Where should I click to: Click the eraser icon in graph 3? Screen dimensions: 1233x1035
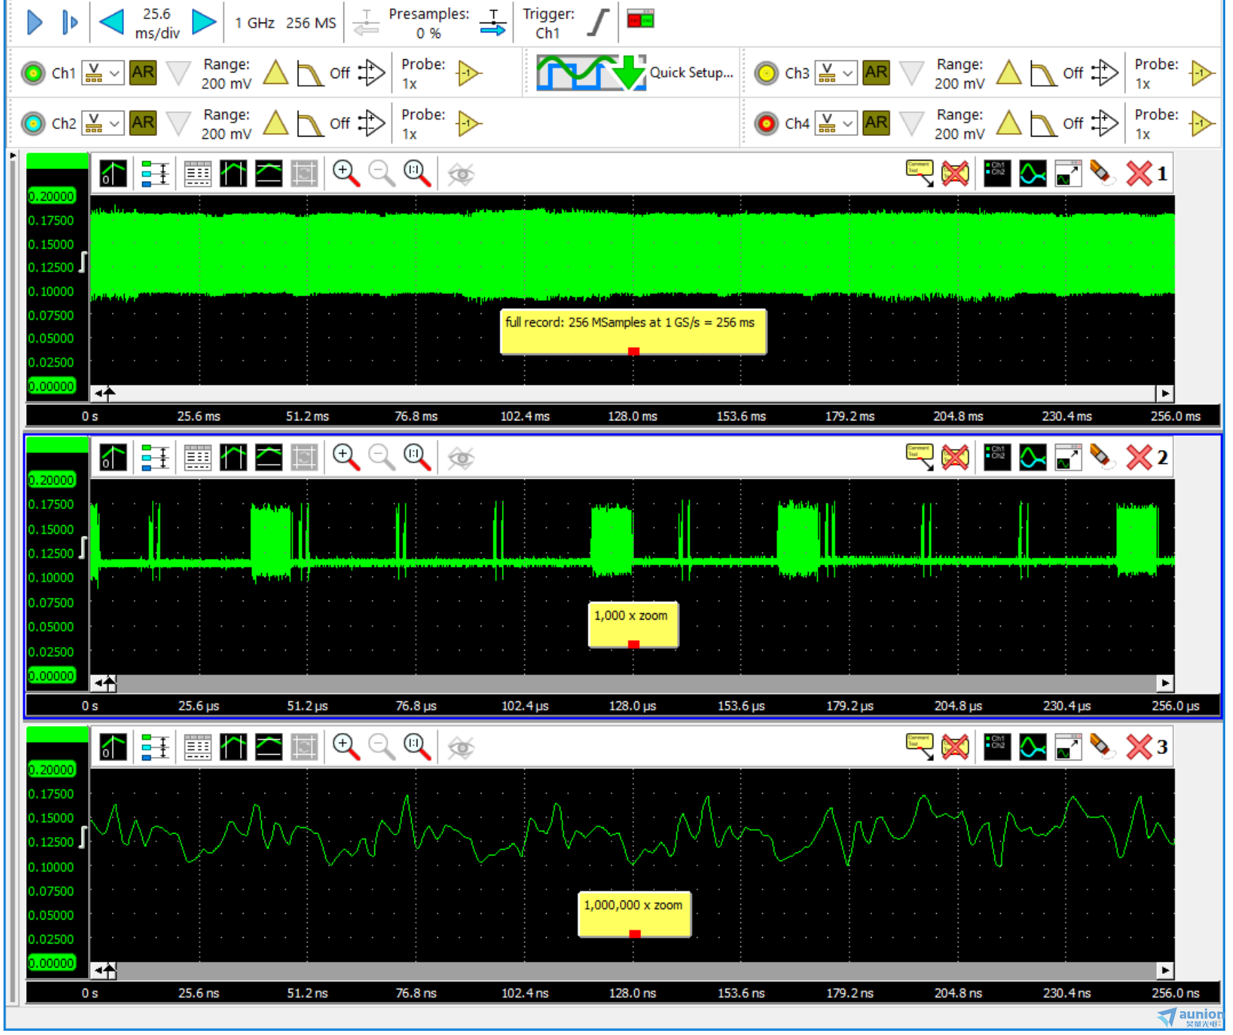pyautogui.click(x=1102, y=747)
